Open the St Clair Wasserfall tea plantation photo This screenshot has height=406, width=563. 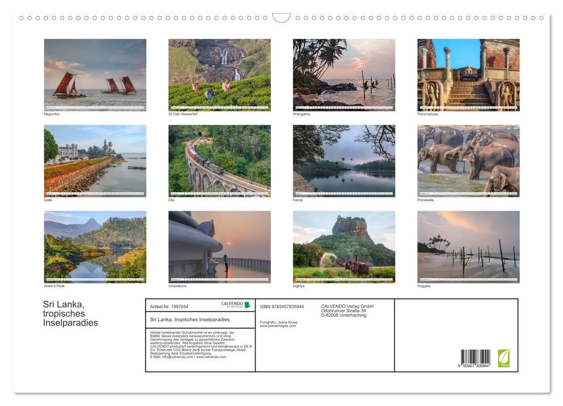pyautogui.click(x=219, y=75)
